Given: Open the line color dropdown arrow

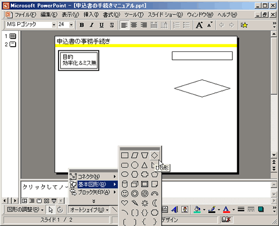Looking at the screenshot, I should click(219, 209).
